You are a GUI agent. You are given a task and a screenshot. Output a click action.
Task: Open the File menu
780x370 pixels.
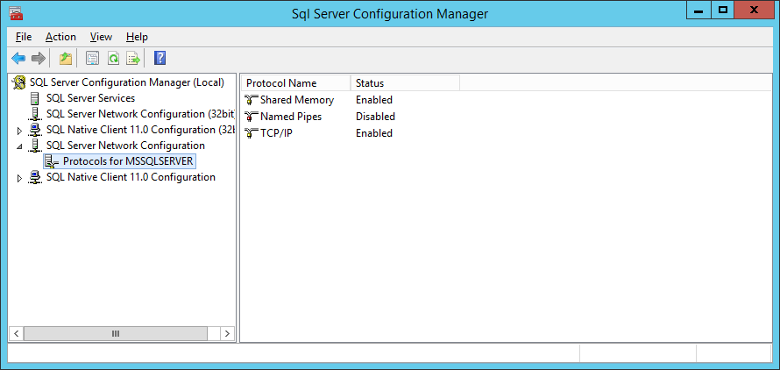[24, 37]
